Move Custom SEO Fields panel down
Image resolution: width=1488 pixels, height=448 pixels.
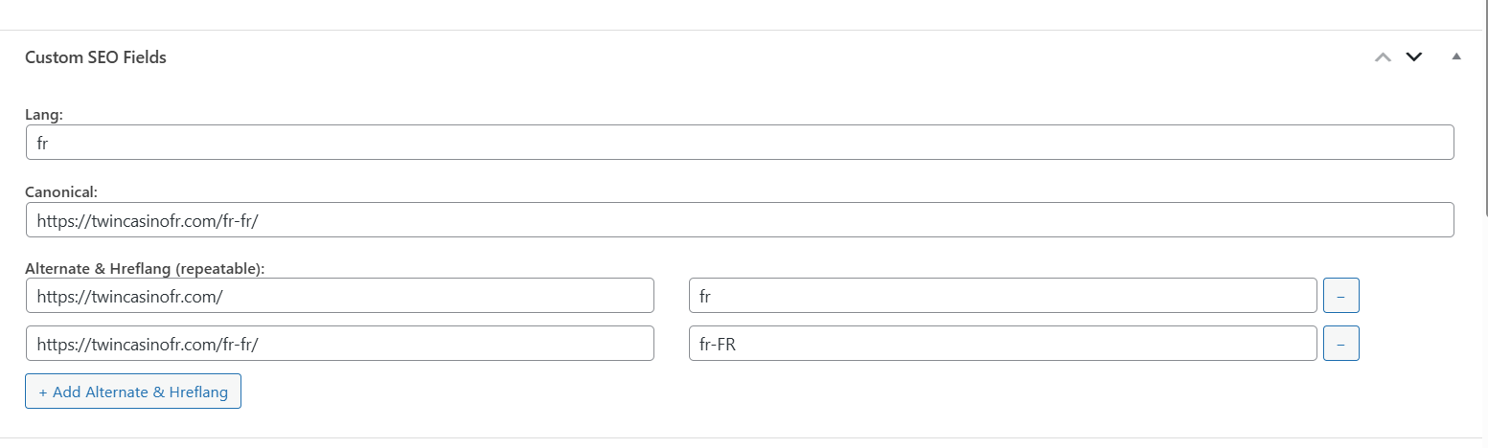pos(1413,57)
